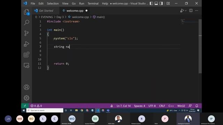Image resolution: width=223 pixels, height=125 pixels.
Task: Change Spaces: 4 indentation setting
Action: click(x=139, y=106)
